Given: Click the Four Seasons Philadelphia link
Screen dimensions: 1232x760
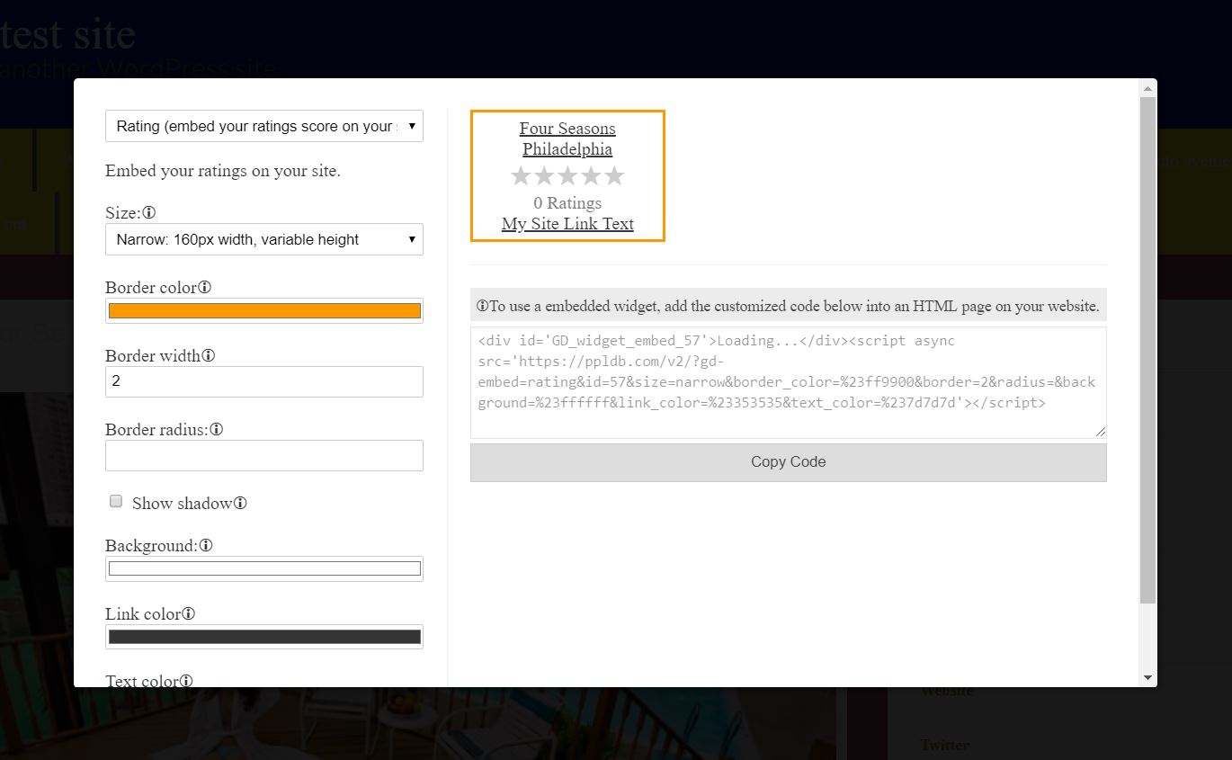Looking at the screenshot, I should coord(567,138).
